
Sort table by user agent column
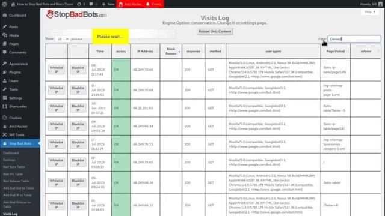pos(273,52)
